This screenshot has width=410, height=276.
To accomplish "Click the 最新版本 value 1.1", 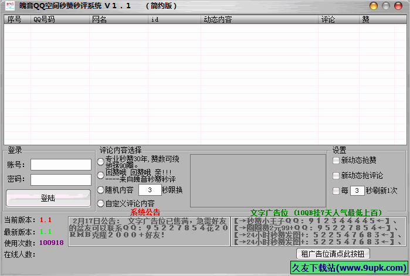I will 46,231.
